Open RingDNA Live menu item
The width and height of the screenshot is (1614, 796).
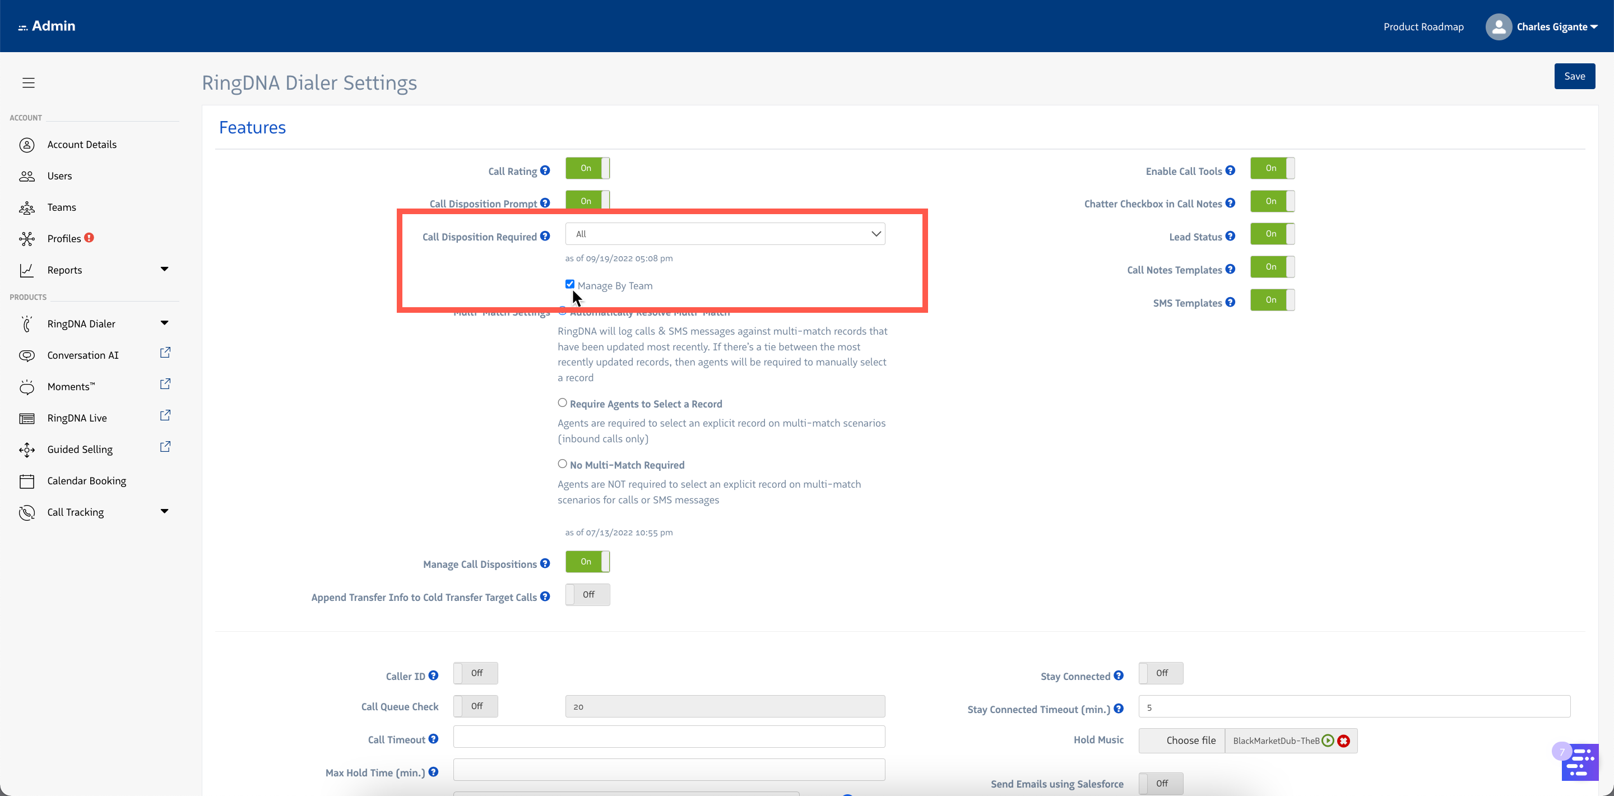point(76,418)
